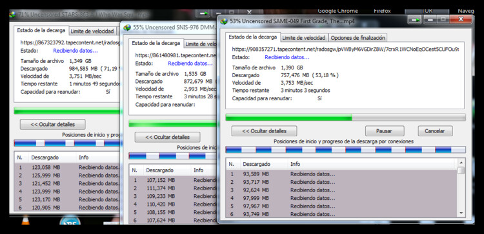Click the IDM icon in SNIS-976 window title
Screen dimensions: 484x234
pos(126,28)
